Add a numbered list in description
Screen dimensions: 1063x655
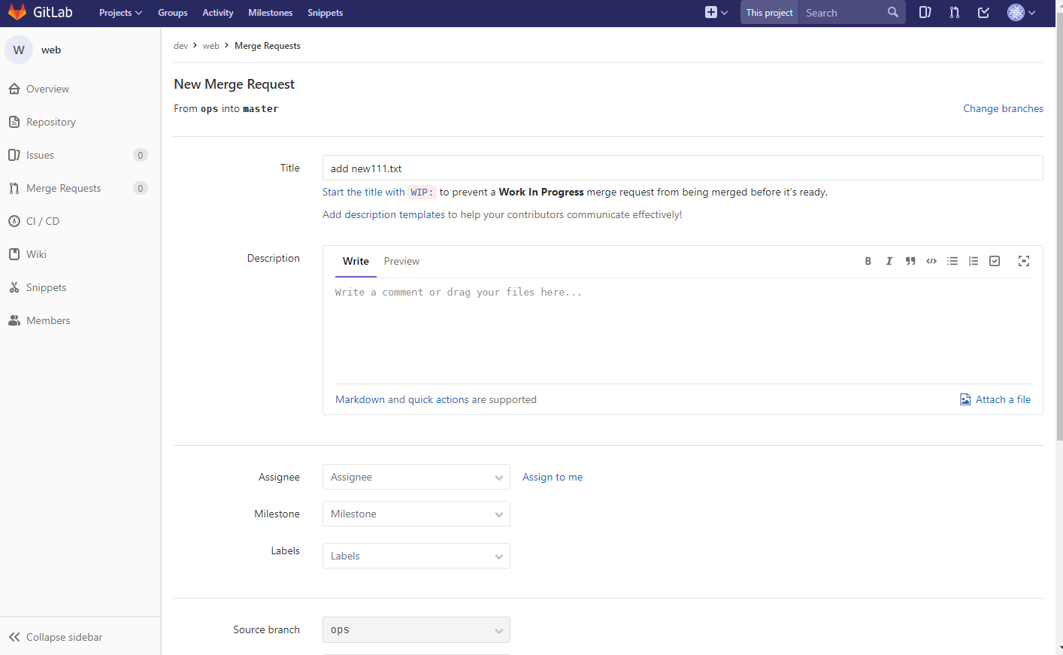(974, 261)
